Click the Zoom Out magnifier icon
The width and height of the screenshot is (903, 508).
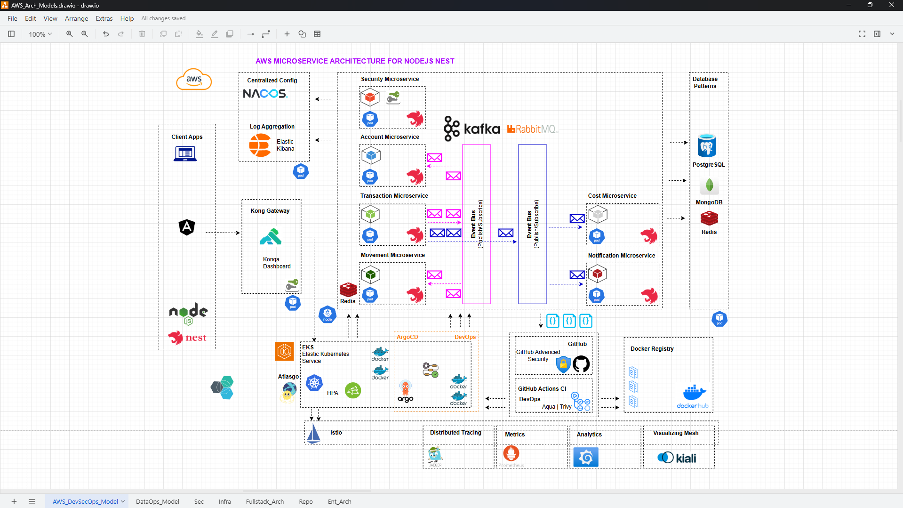click(x=85, y=34)
